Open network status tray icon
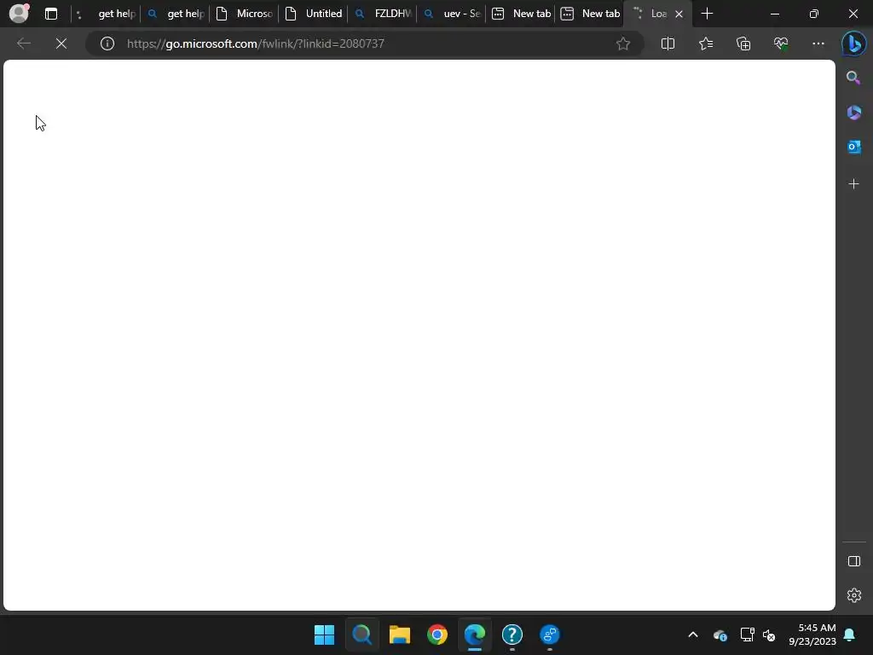Screen dimensions: 873x655 [x=747, y=635]
